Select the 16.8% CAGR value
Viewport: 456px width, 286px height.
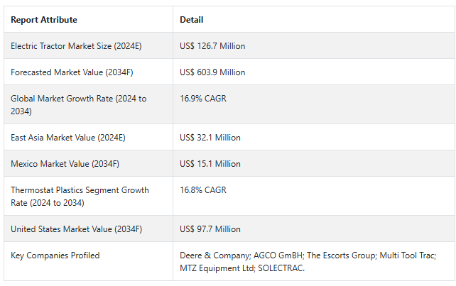pyautogui.click(x=203, y=190)
